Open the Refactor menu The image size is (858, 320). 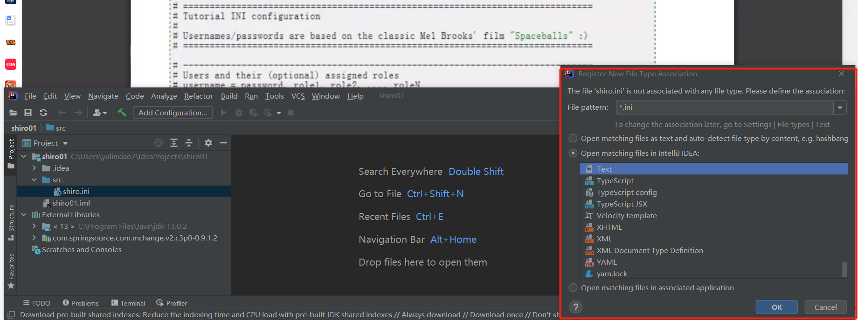pyautogui.click(x=199, y=96)
